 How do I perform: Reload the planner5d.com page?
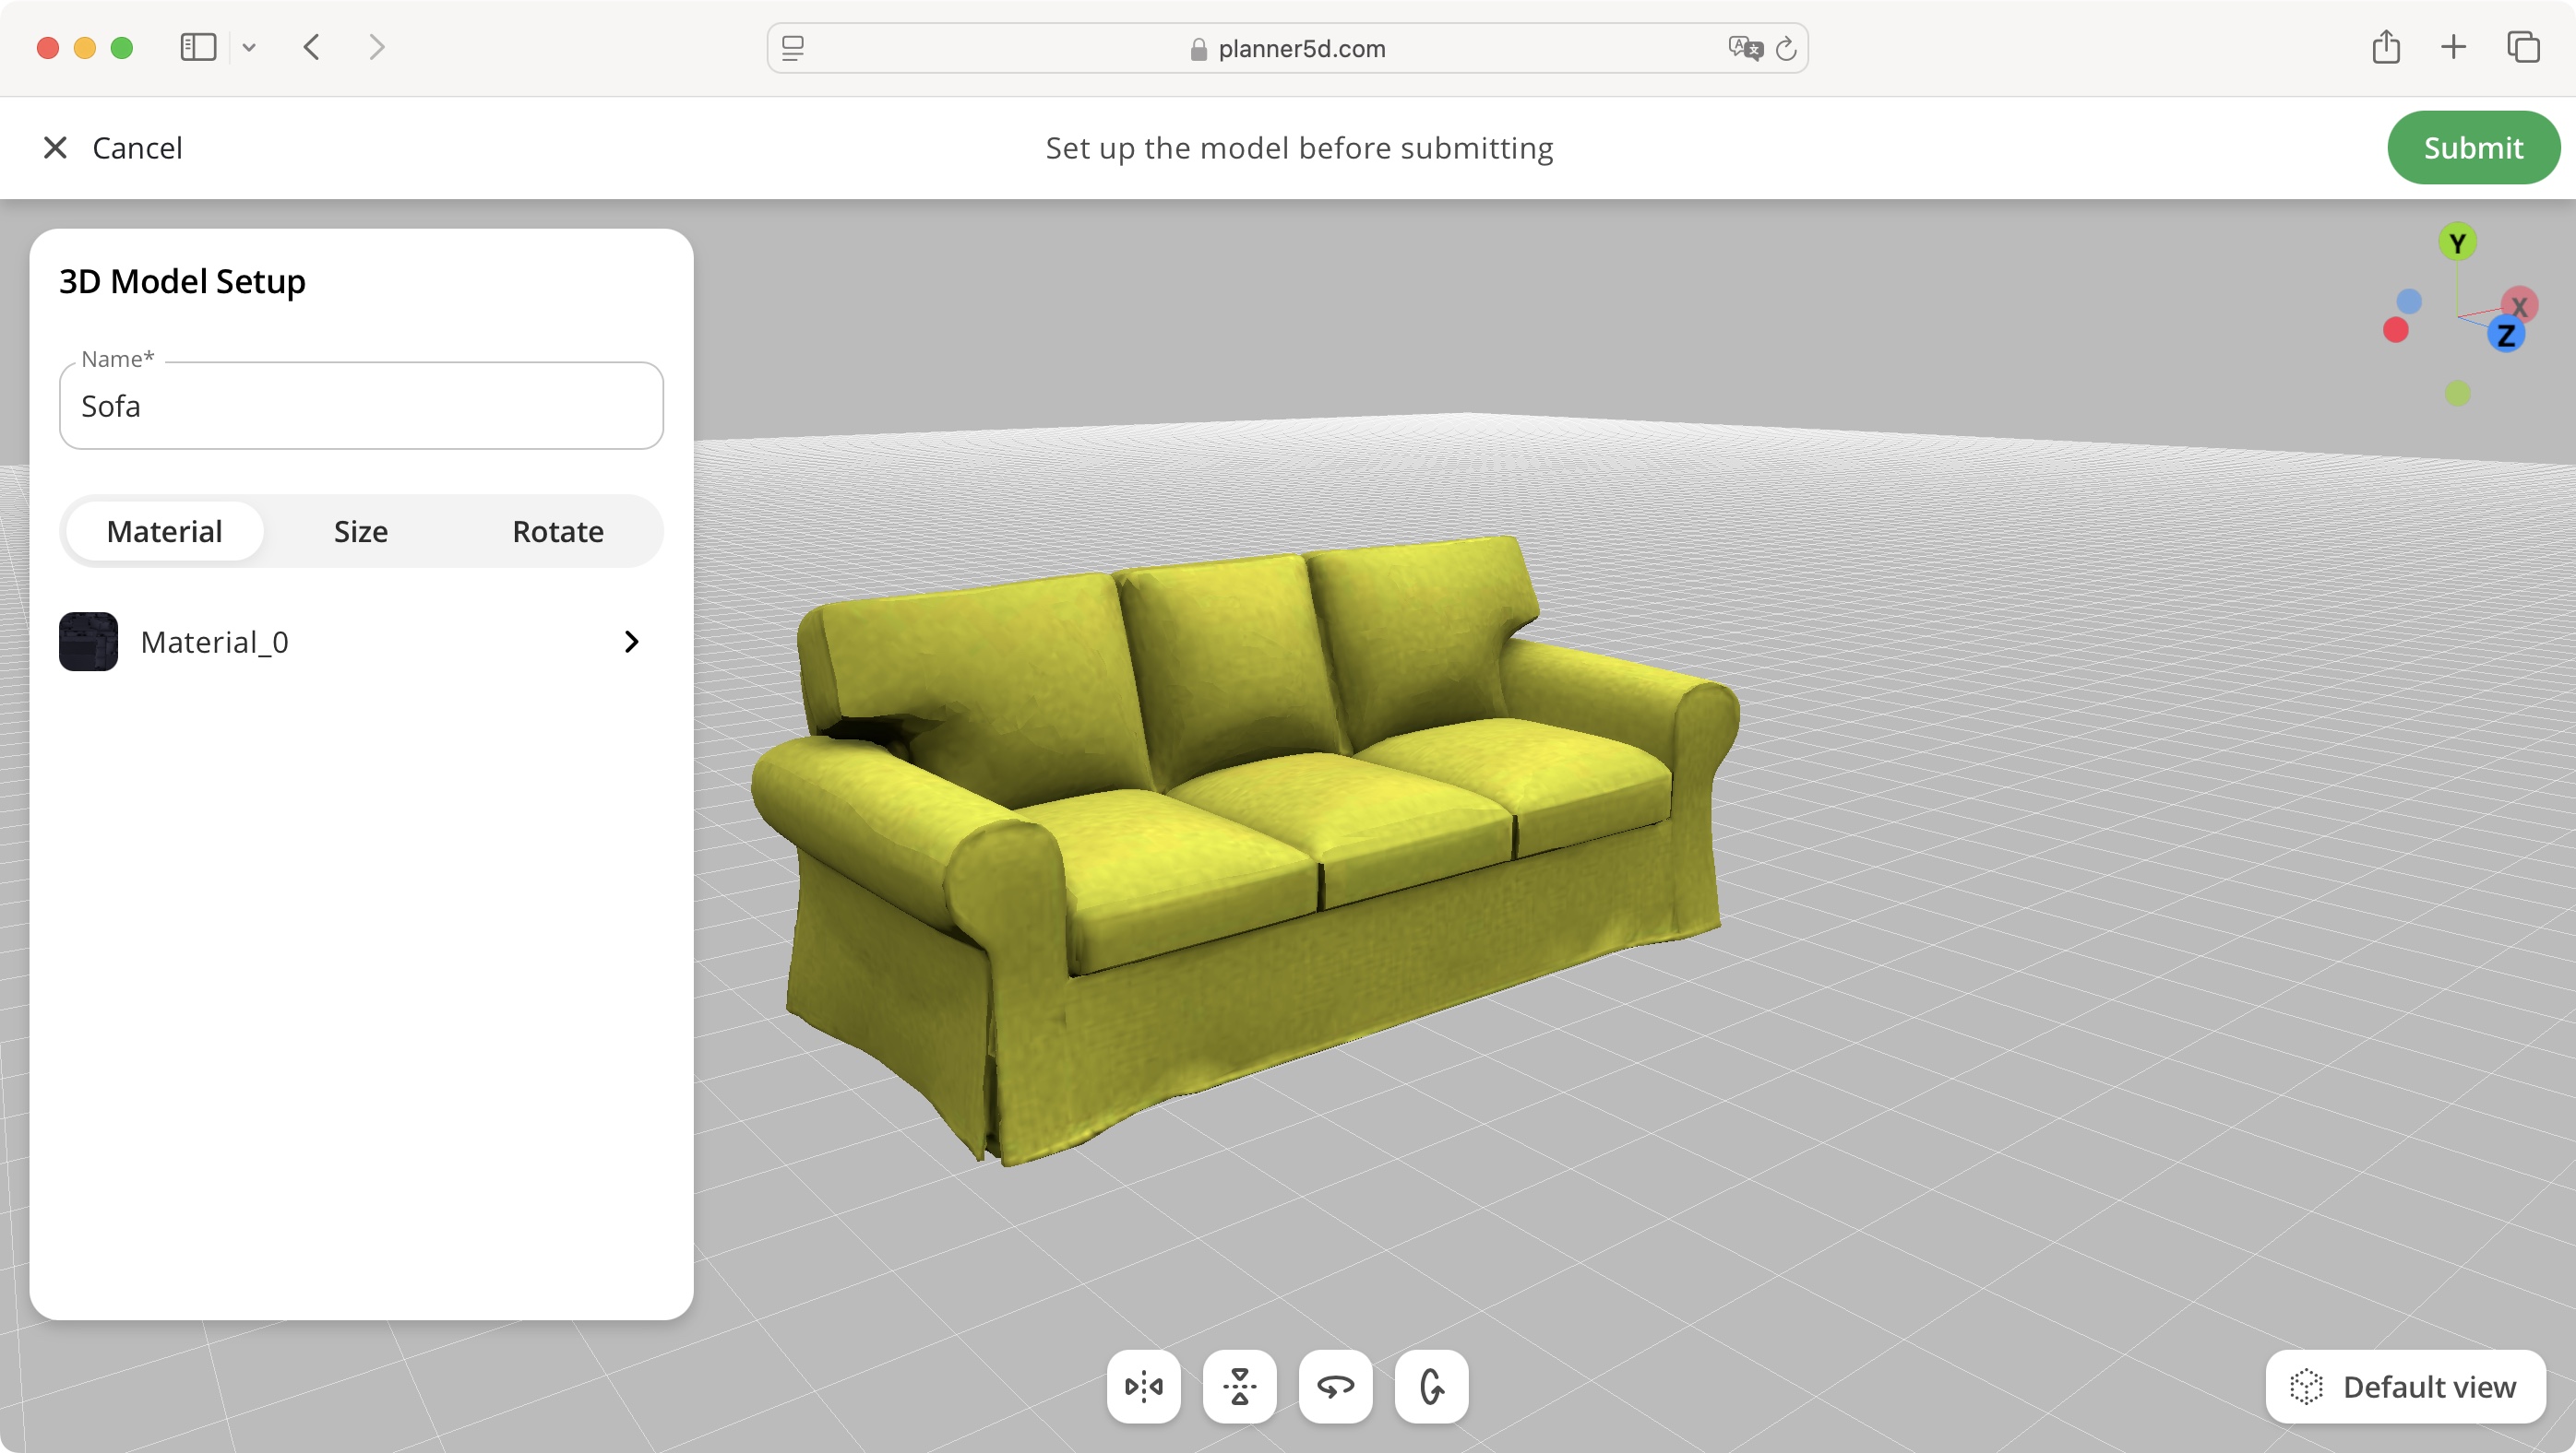pyautogui.click(x=1786, y=48)
